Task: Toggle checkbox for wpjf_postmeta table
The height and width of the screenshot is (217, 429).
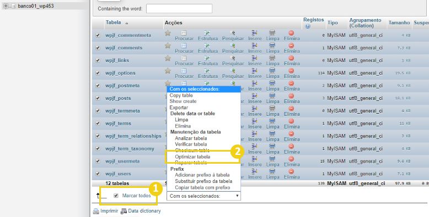Action: tap(98, 86)
